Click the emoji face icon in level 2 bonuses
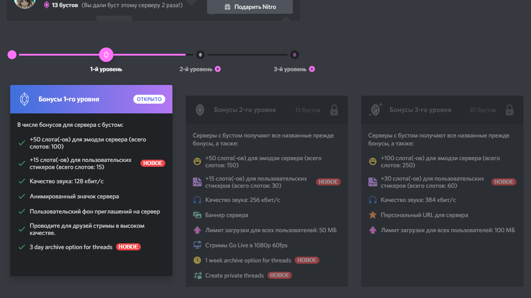This screenshot has height=298, width=531. (x=197, y=161)
